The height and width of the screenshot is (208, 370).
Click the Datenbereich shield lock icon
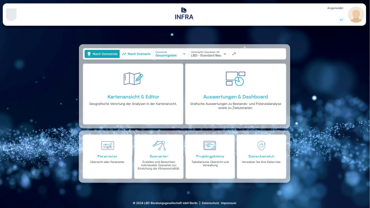click(261, 146)
